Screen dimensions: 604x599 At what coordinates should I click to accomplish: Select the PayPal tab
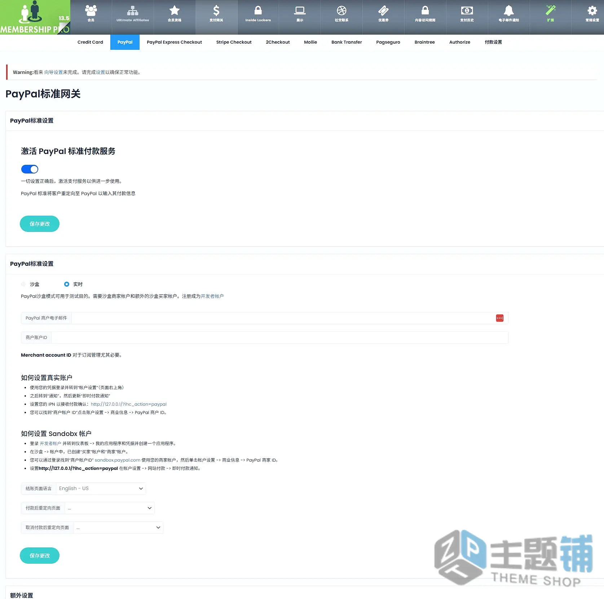coord(125,42)
